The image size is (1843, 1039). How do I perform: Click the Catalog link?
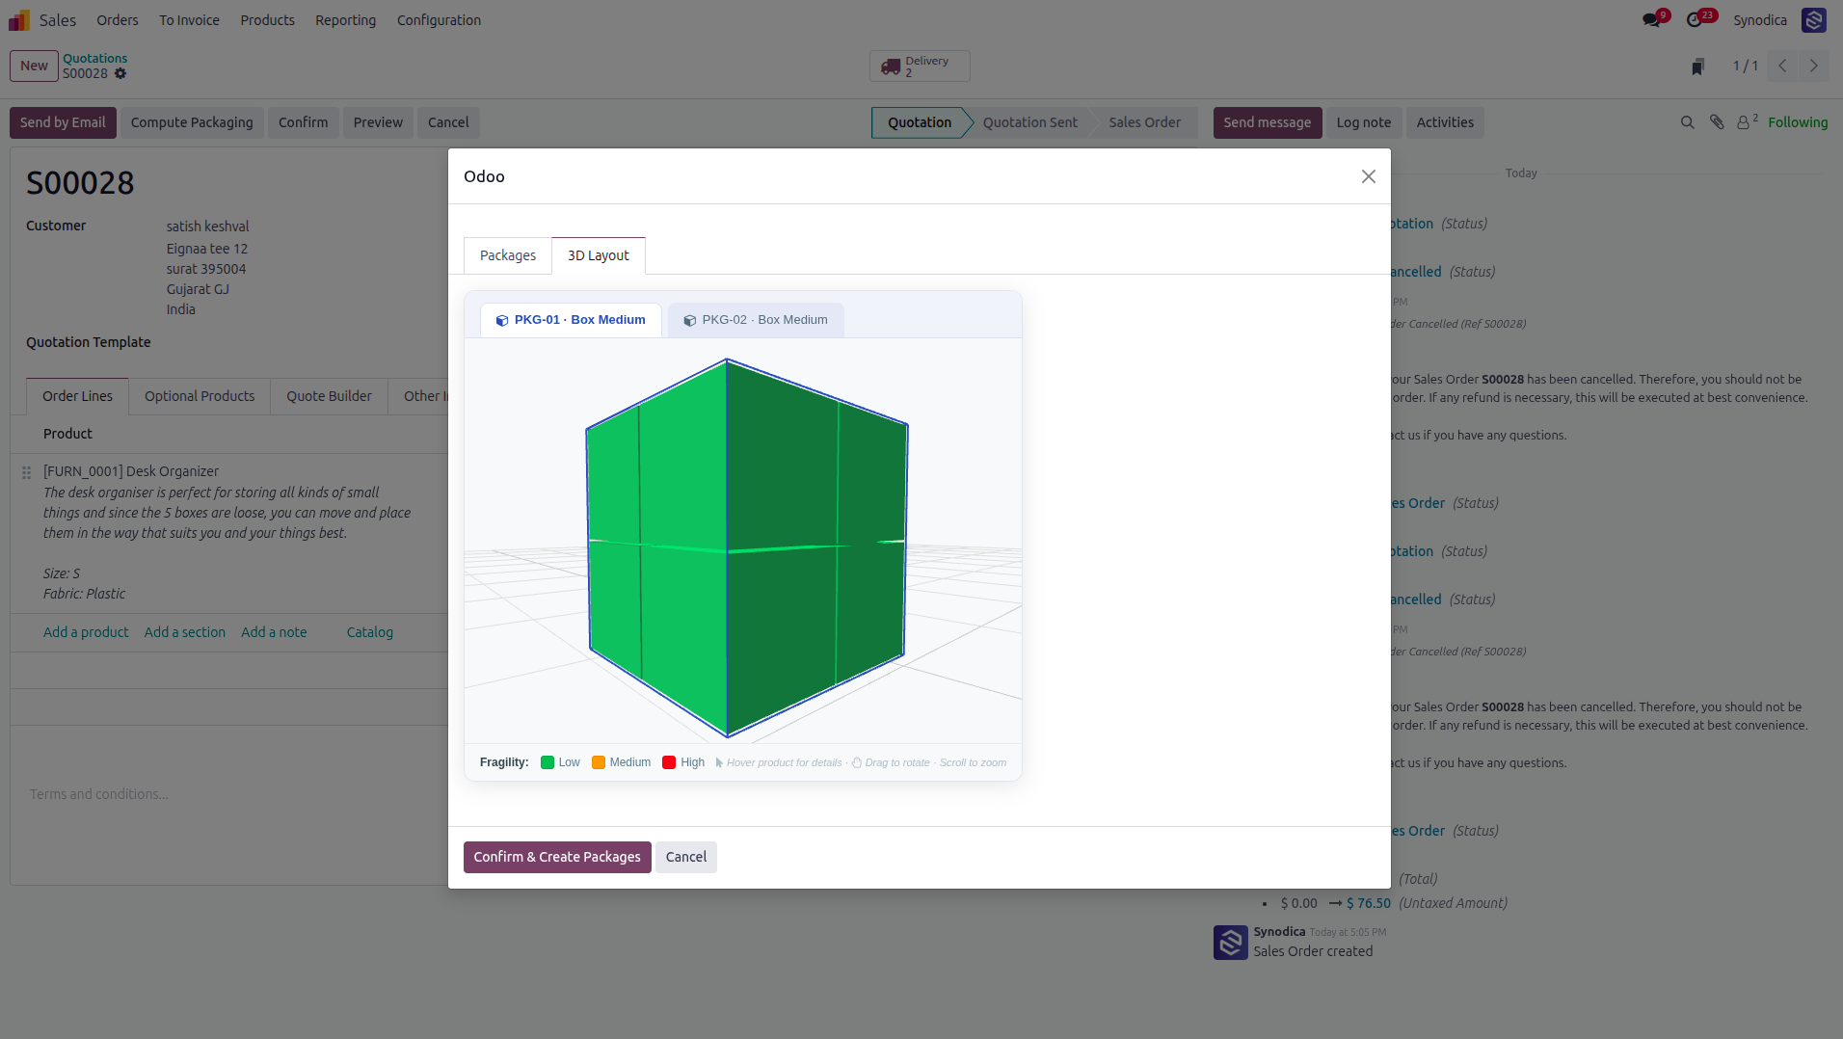(370, 632)
